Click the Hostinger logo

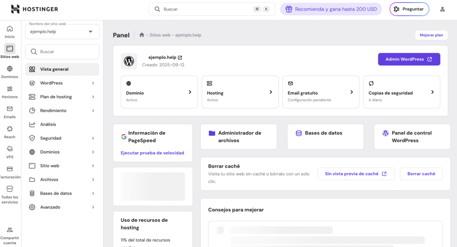click(34, 9)
